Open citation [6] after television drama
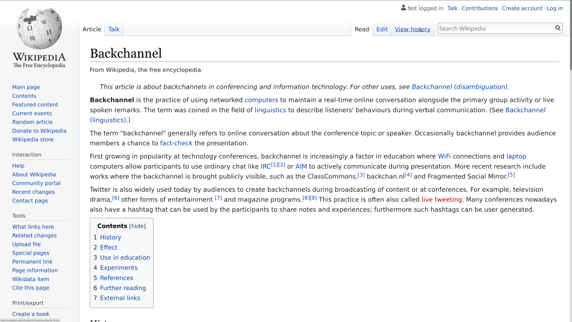Viewport: 572px width, 322px height. 116,198
